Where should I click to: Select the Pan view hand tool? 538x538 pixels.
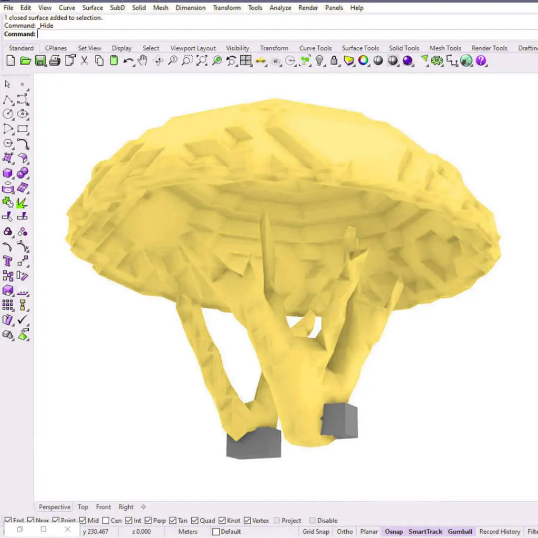coord(142,61)
